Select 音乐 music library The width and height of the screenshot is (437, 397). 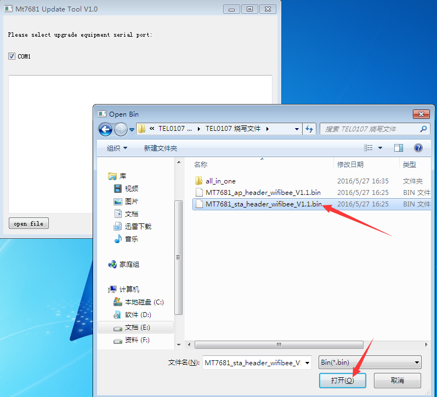coord(126,239)
